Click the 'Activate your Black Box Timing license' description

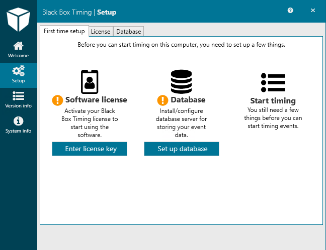point(90,123)
